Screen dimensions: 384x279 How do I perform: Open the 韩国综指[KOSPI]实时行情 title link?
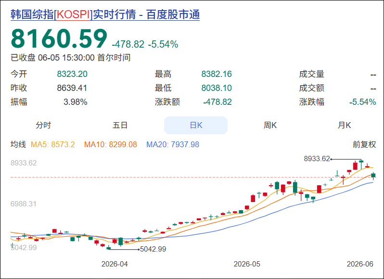click(x=105, y=15)
